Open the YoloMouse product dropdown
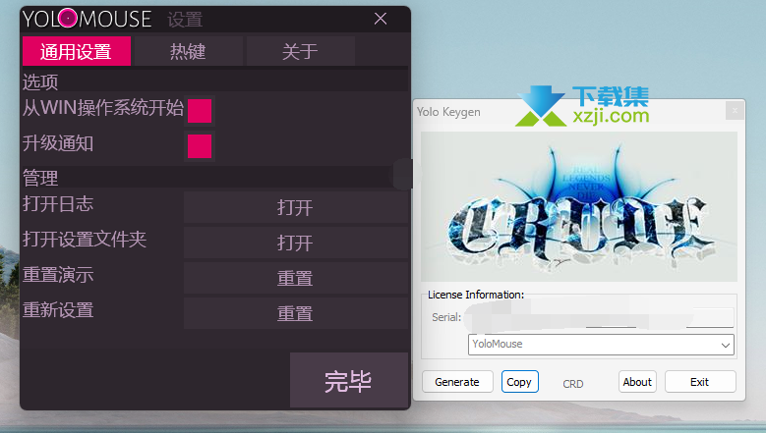Viewport: 766px width, 433px height. 601,345
